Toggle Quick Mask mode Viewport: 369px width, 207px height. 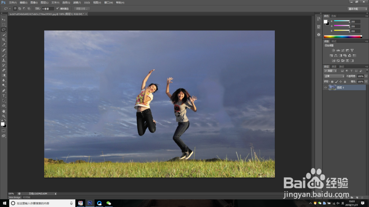tap(4, 131)
